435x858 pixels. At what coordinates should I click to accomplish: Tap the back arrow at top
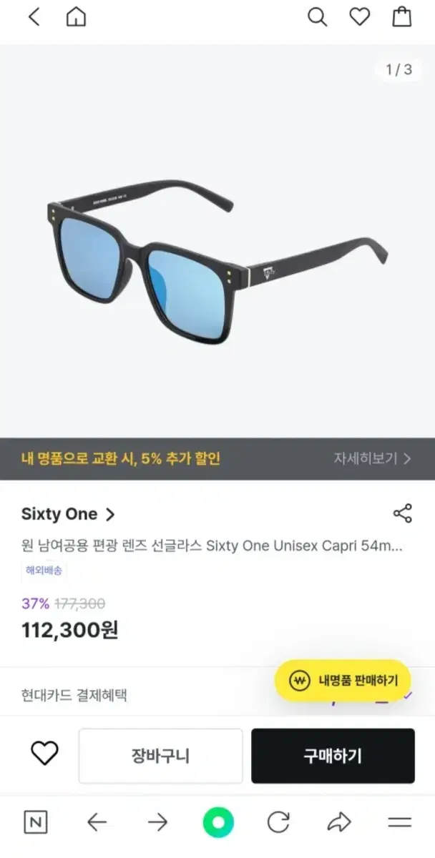coord(33,16)
